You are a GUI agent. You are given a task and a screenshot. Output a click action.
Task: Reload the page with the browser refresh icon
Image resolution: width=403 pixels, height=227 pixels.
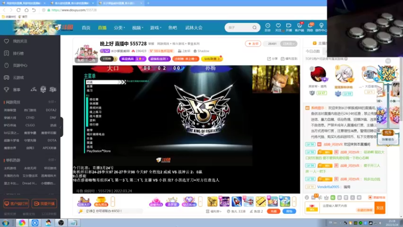coord(19,10)
